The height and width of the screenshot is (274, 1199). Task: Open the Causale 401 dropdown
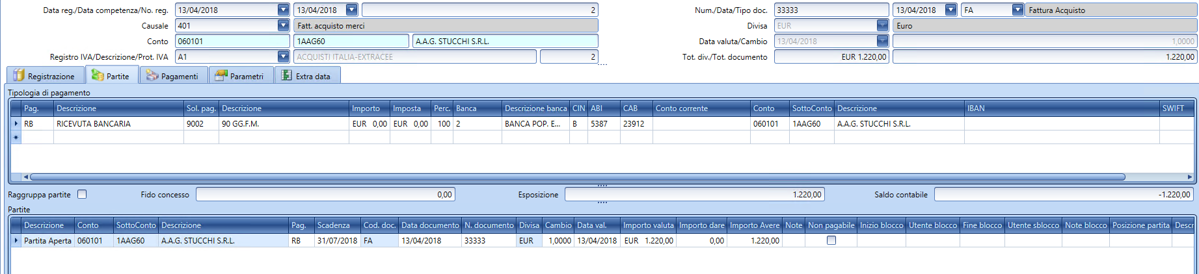pyautogui.click(x=283, y=25)
